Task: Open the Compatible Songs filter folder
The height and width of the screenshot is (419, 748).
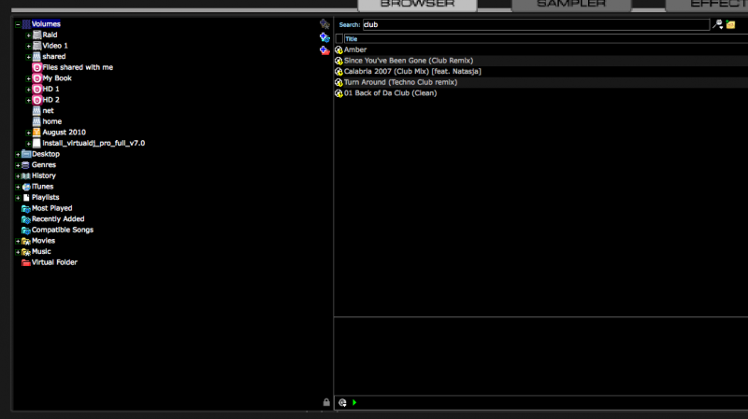Action: [63, 230]
